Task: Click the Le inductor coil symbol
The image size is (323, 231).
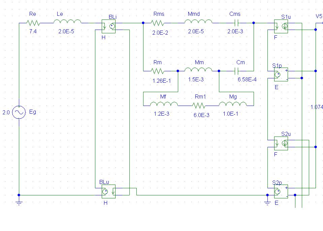Action: click(67, 22)
